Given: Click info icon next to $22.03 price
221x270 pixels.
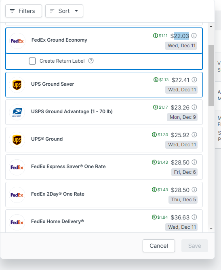Looking at the screenshot, I should [194, 36].
